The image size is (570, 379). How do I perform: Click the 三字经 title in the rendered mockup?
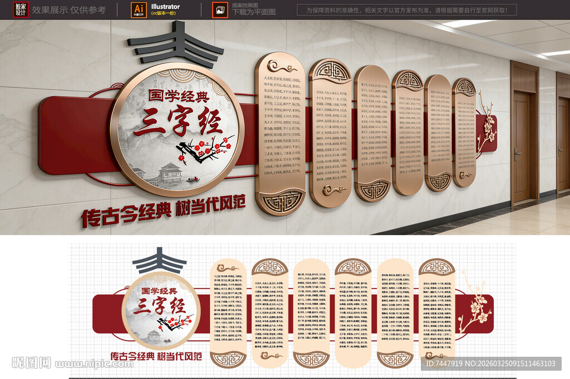point(178,121)
